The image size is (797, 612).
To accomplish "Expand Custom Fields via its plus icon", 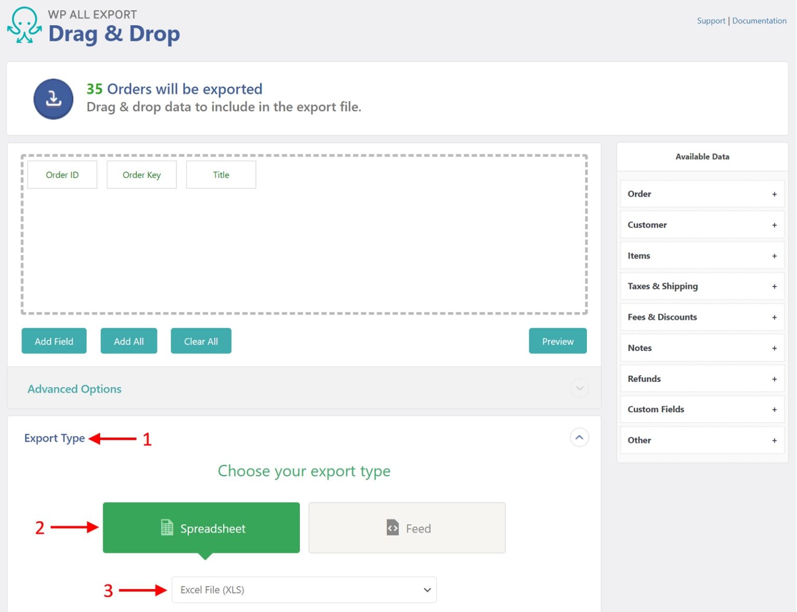I will [x=774, y=409].
